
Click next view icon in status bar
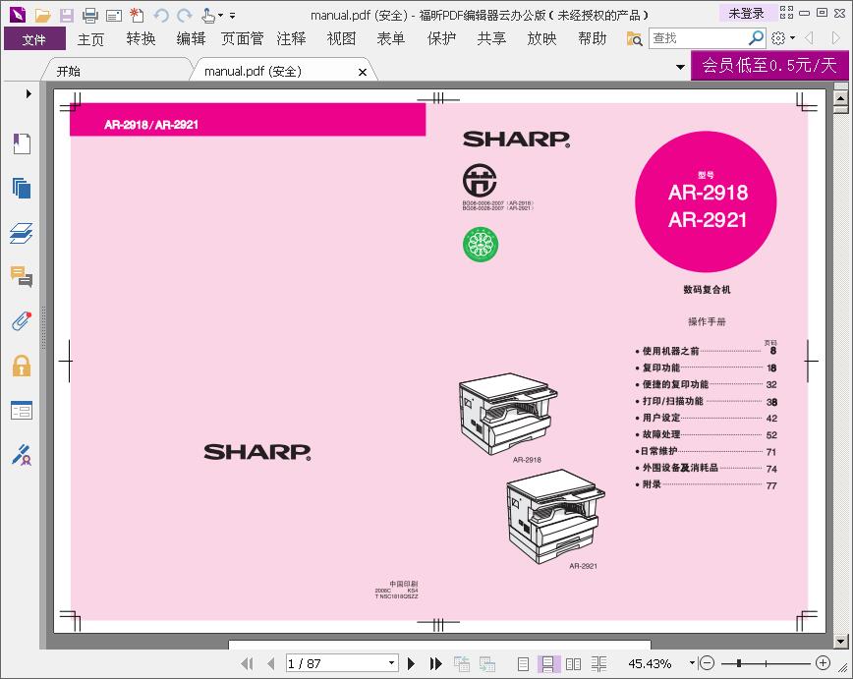click(x=486, y=663)
